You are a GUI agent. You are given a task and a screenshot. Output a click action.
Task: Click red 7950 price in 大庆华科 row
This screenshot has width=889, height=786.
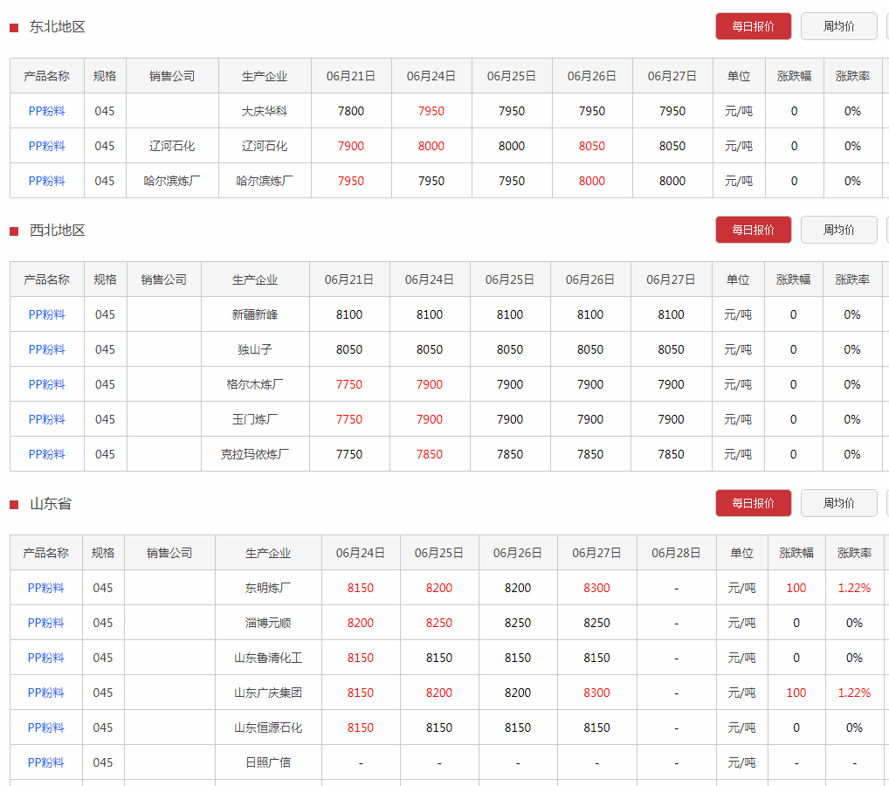(x=431, y=111)
